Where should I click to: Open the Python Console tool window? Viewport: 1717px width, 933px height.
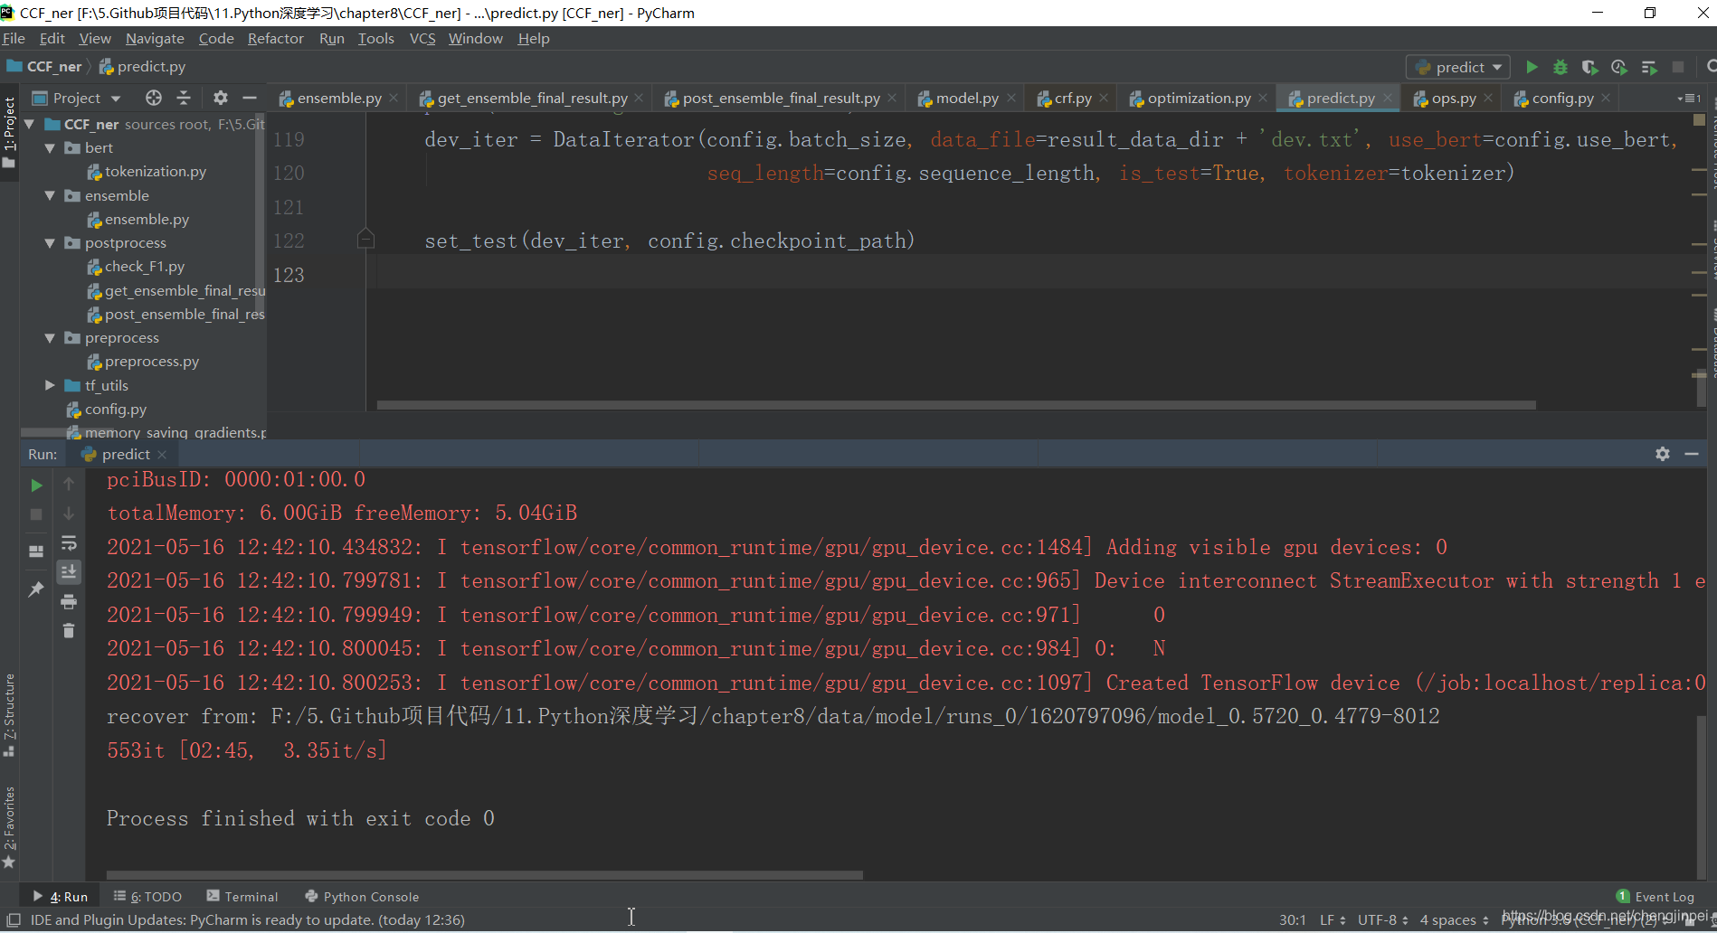pos(362,896)
